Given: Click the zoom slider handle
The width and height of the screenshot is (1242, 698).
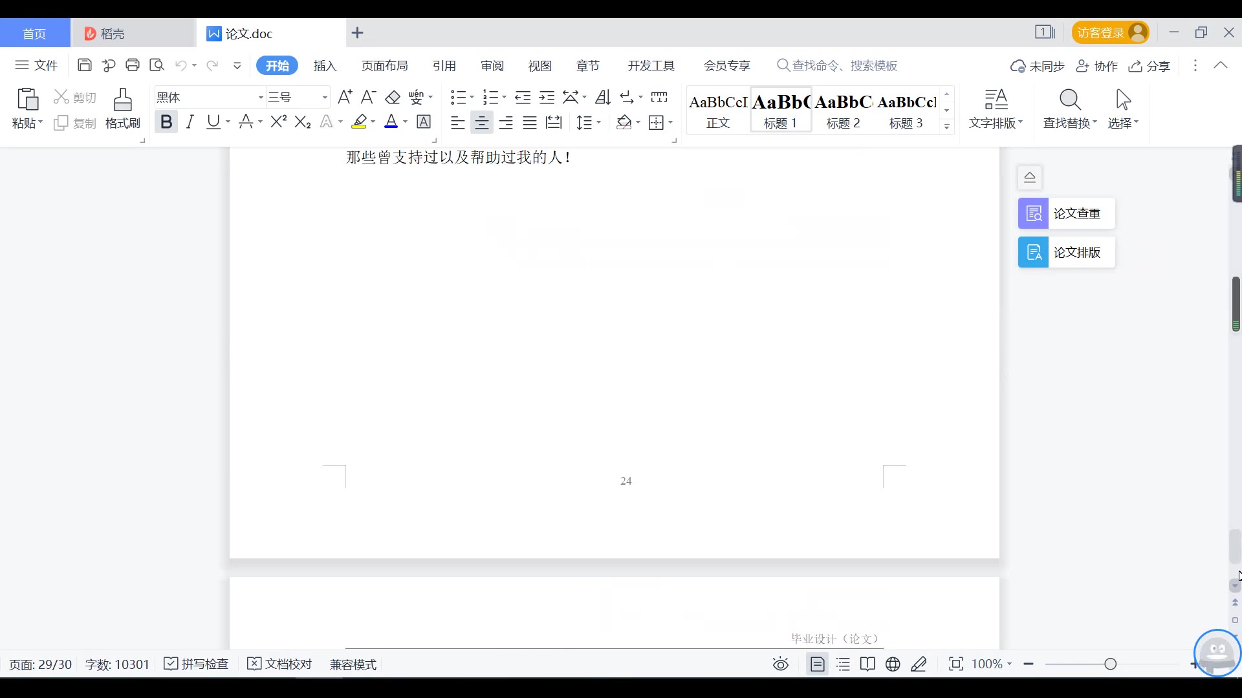Looking at the screenshot, I should pos(1111,664).
